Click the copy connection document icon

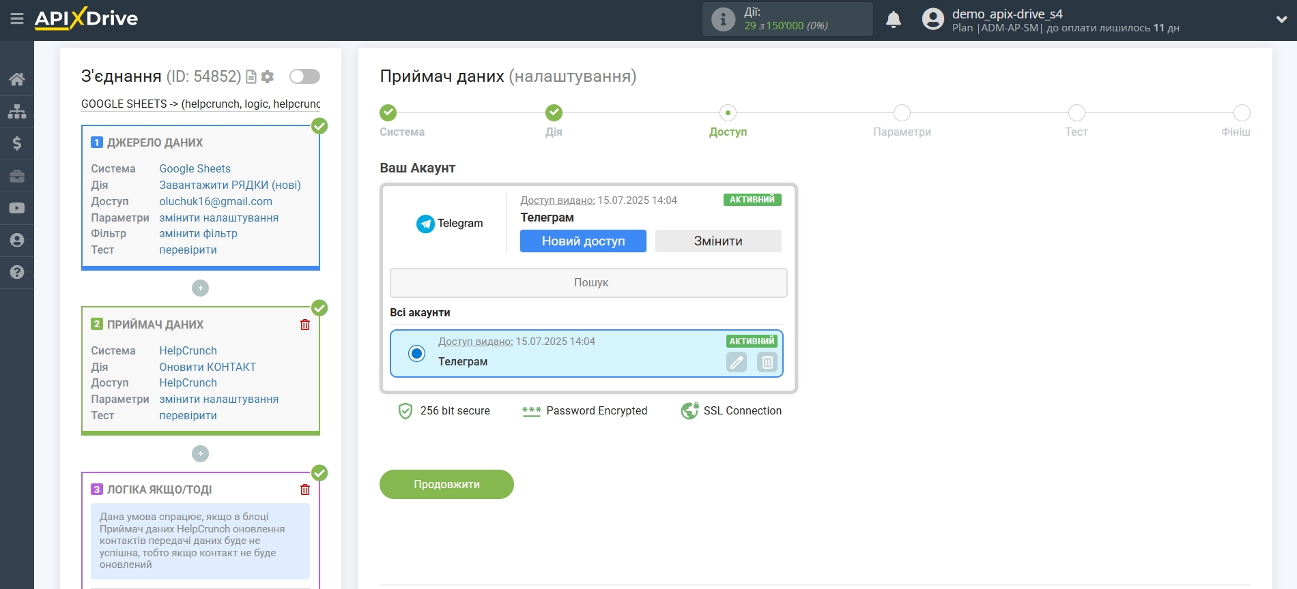[251, 77]
